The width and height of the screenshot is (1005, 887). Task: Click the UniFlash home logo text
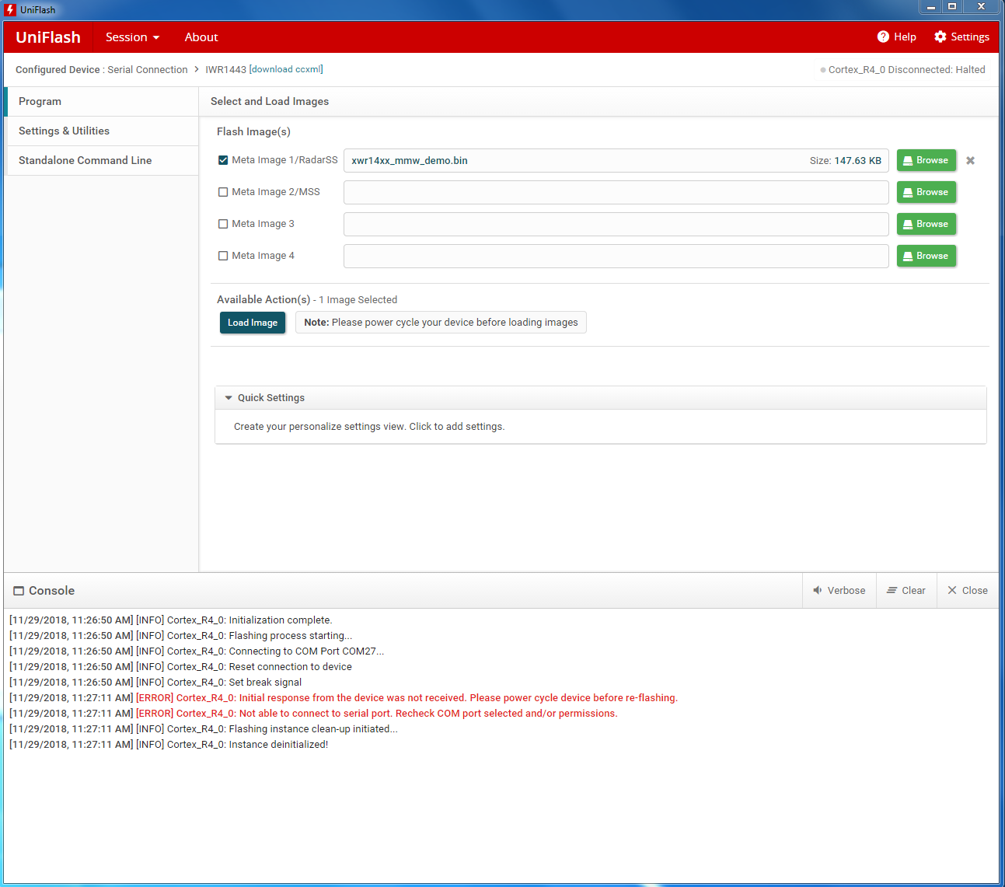(48, 37)
